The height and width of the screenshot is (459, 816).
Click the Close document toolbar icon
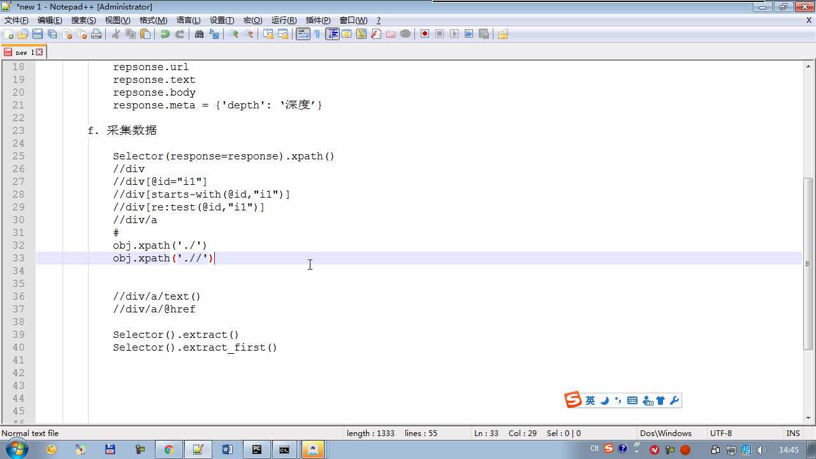(x=67, y=34)
